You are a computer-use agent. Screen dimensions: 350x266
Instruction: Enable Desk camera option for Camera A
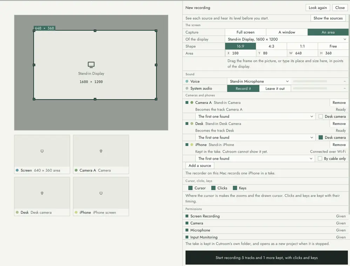point(321,117)
